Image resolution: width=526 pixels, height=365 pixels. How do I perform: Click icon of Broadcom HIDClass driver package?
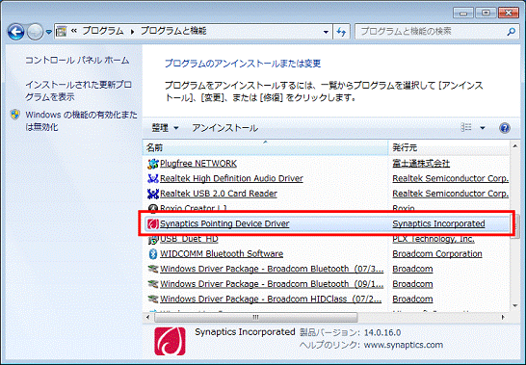point(153,299)
